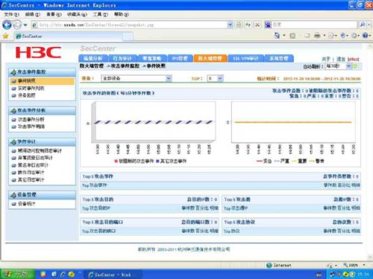The height and width of the screenshot is (279, 373).
Task: Open the 查看(V) menu
Action: pos(54,15)
